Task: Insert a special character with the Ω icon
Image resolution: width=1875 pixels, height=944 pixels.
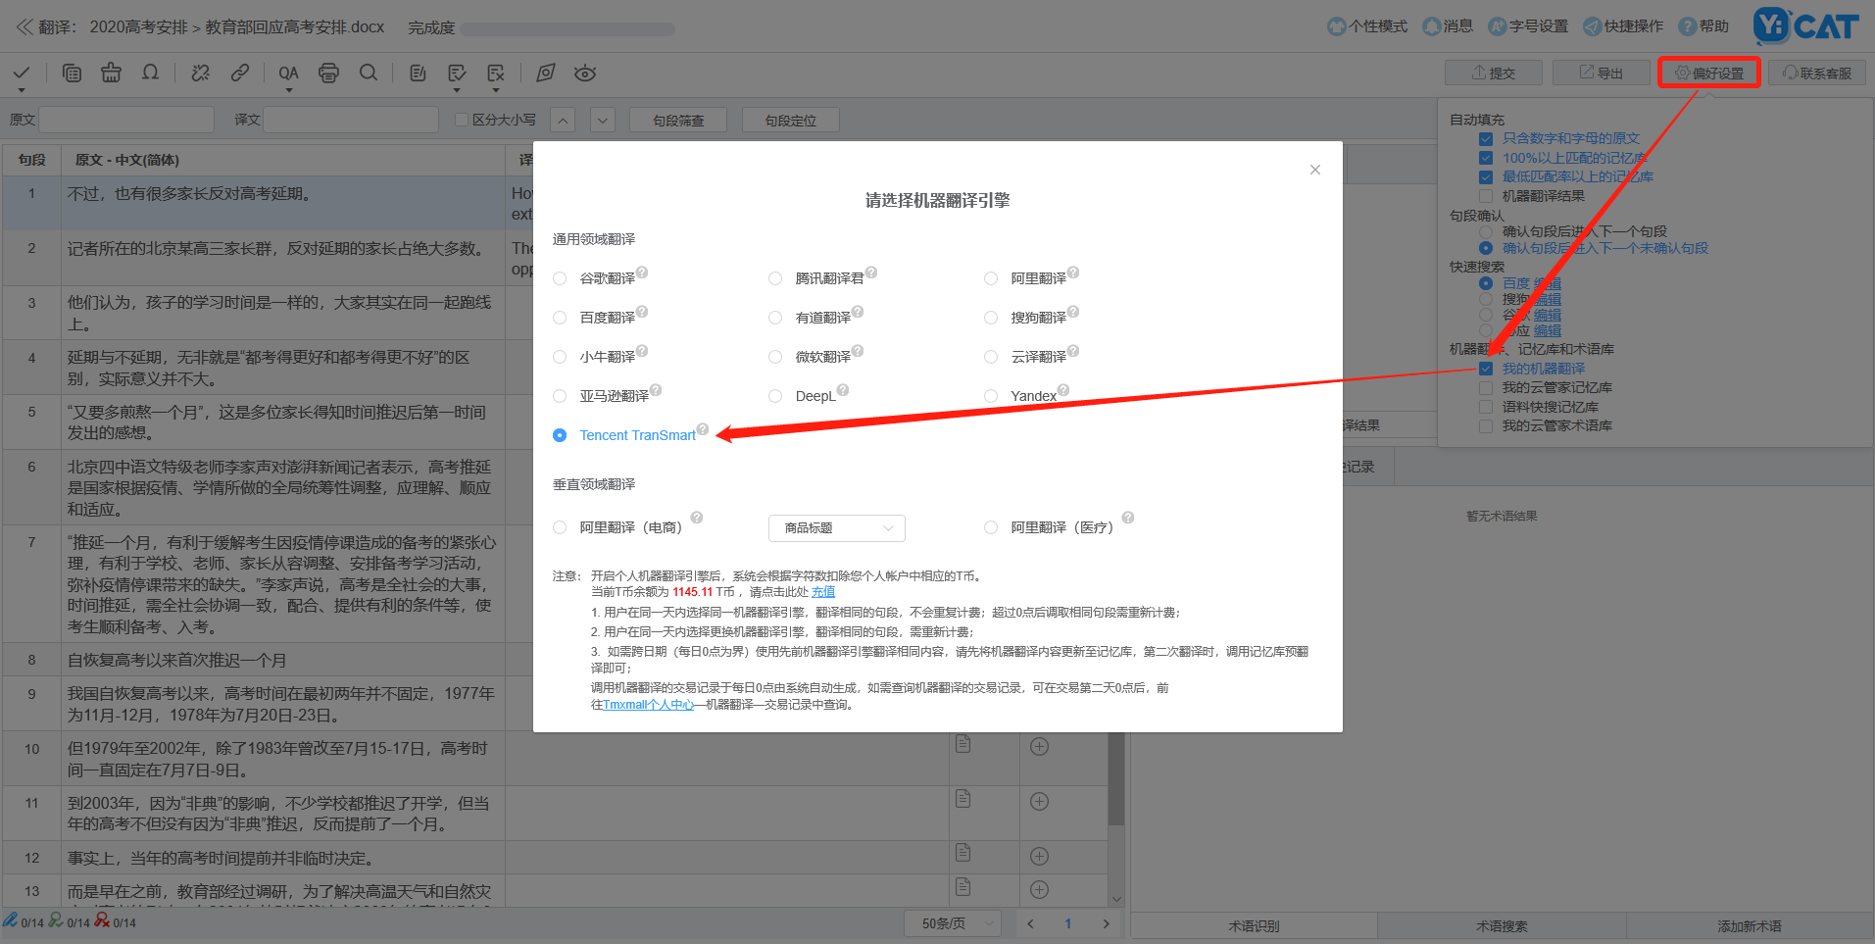Action: (x=149, y=73)
